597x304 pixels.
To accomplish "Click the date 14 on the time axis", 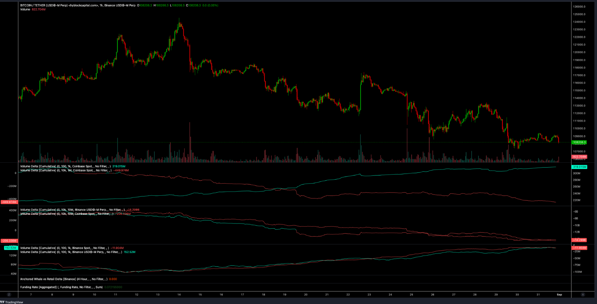I will click(179, 295).
